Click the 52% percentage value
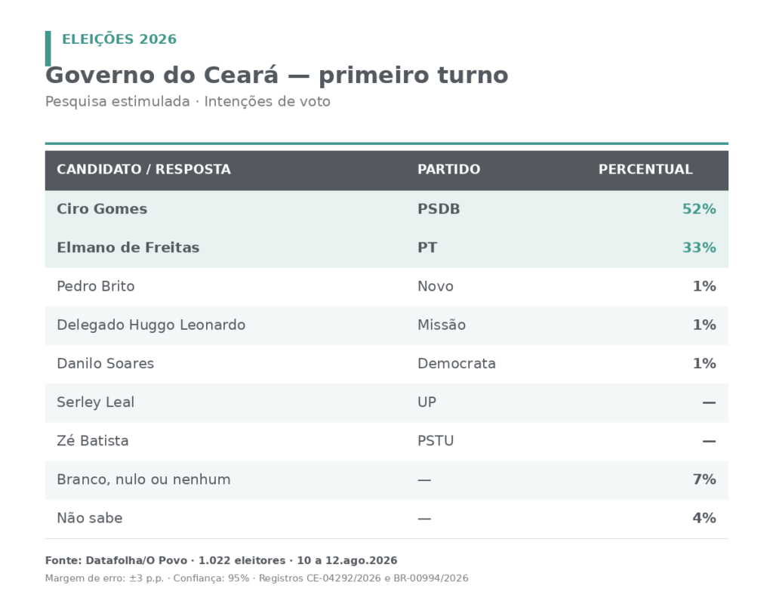 tap(699, 209)
